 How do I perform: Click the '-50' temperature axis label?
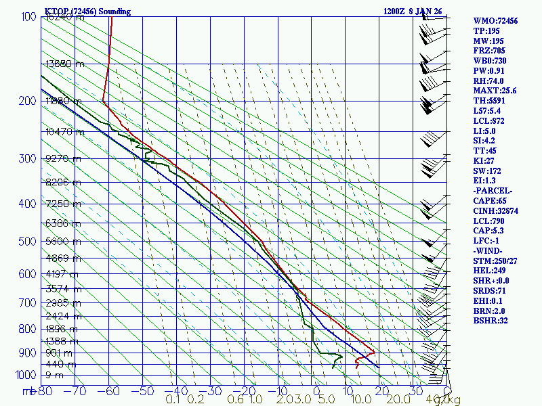coord(142,391)
